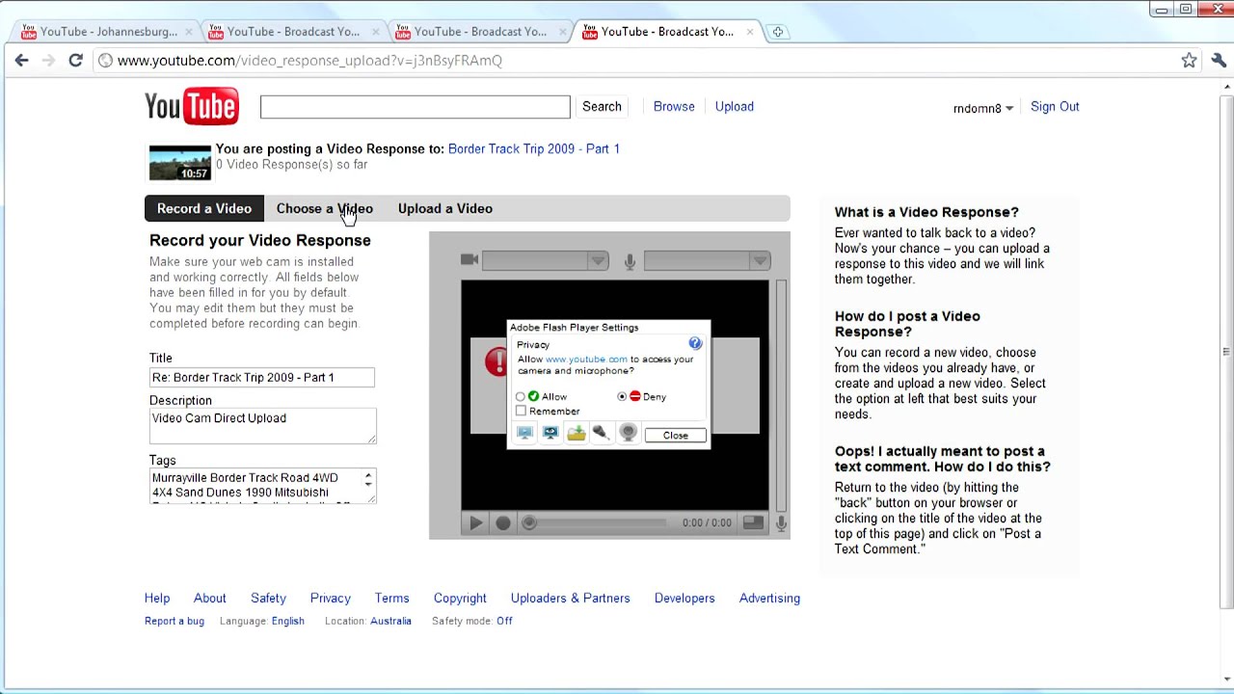The width and height of the screenshot is (1234, 694).
Task: Open the Copyright footer link
Action: 460,598
